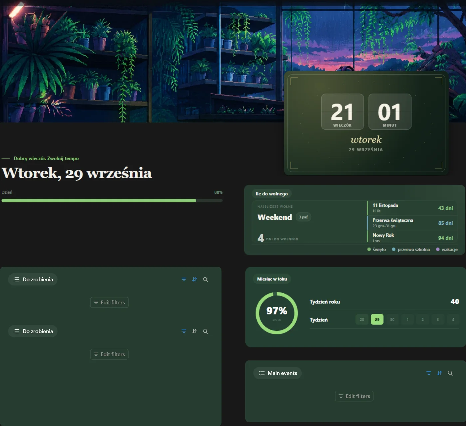Click the "85 dni" countdown value

point(445,223)
